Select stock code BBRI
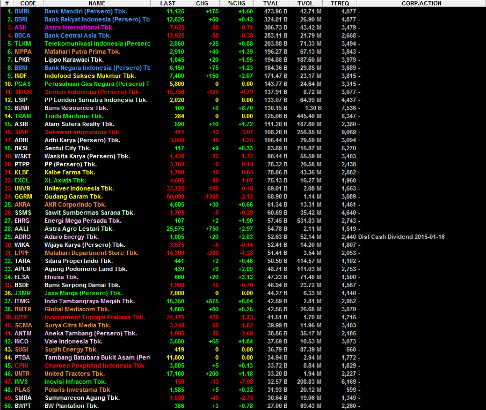486x410 pixels. pyautogui.click(x=21, y=19)
